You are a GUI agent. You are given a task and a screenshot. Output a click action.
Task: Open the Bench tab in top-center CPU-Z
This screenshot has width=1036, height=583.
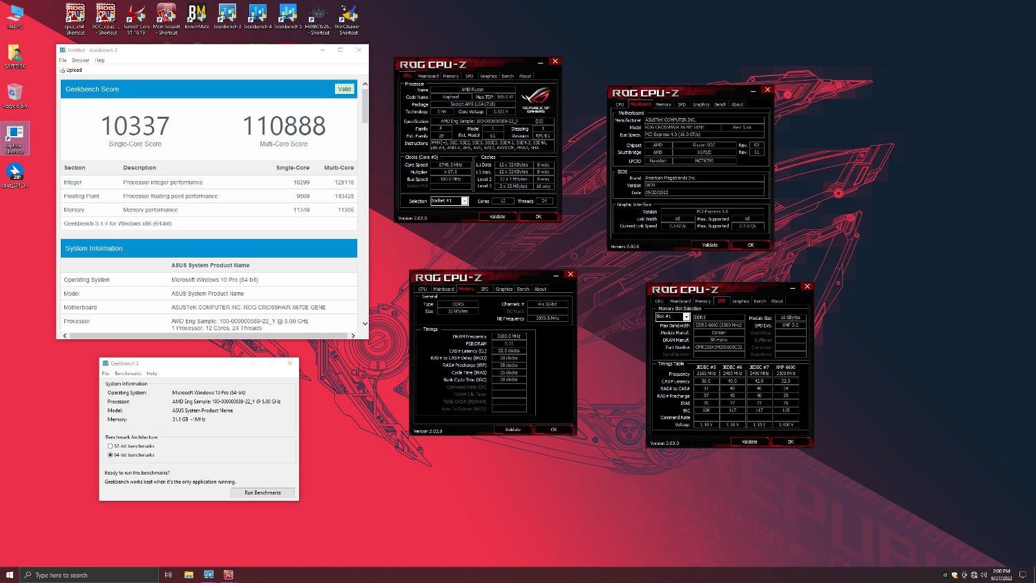click(508, 76)
